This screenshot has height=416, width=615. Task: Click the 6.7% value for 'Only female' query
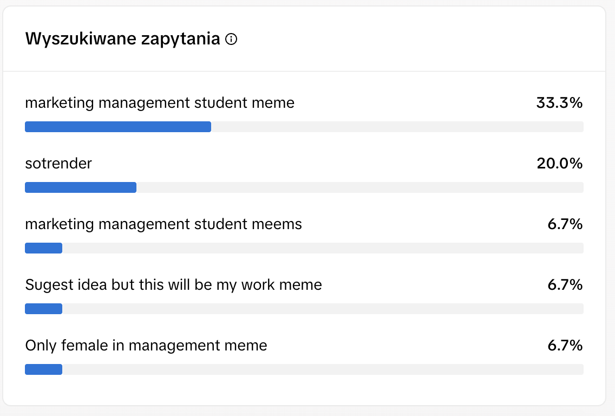pyautogui.click(x=565, y=345)
